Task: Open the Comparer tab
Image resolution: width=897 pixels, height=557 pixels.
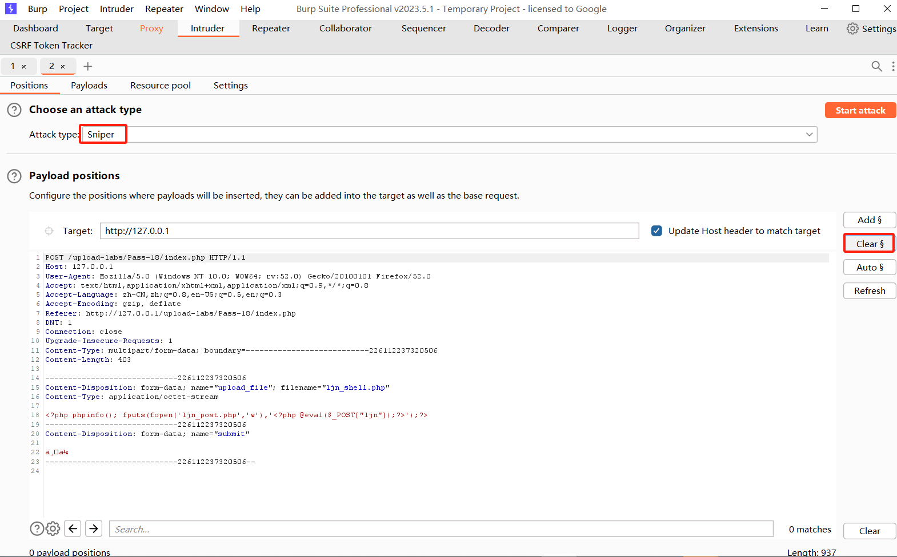Action: click(558, 29)
